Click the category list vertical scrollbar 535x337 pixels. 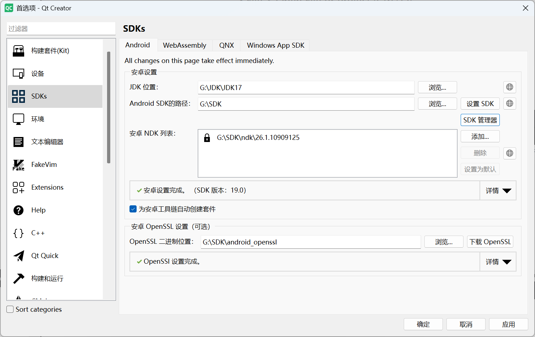pos(109,107)
